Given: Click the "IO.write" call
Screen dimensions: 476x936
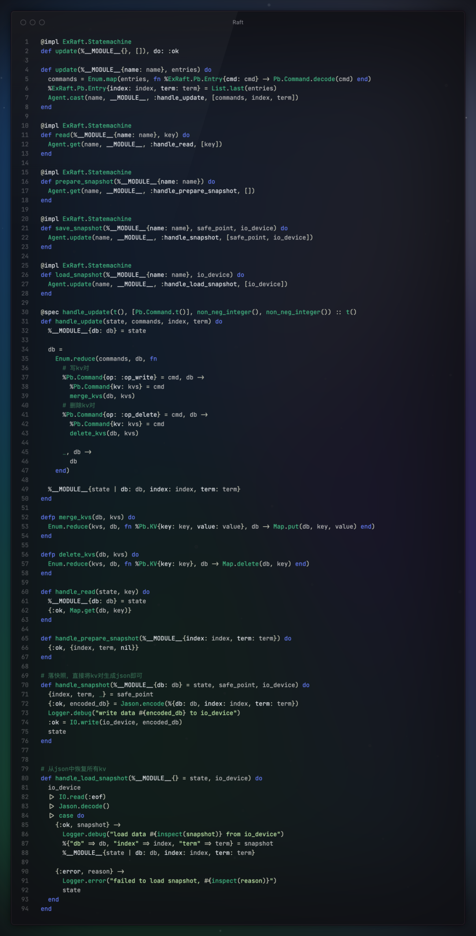Looking at the screenshot, I should (84, 723).
